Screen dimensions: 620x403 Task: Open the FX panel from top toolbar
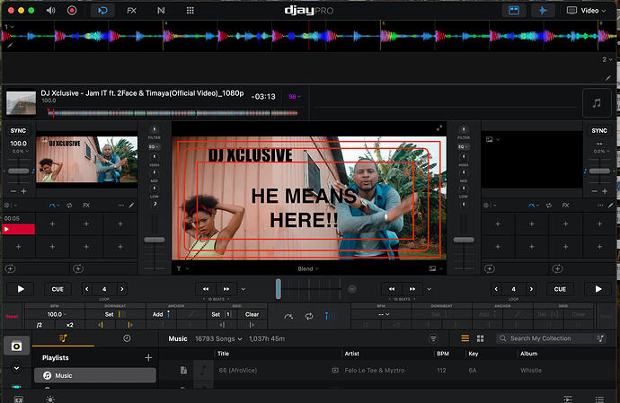tap(131, 11)
